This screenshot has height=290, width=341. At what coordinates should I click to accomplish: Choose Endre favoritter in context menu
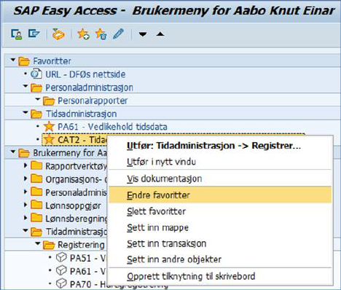220,195
